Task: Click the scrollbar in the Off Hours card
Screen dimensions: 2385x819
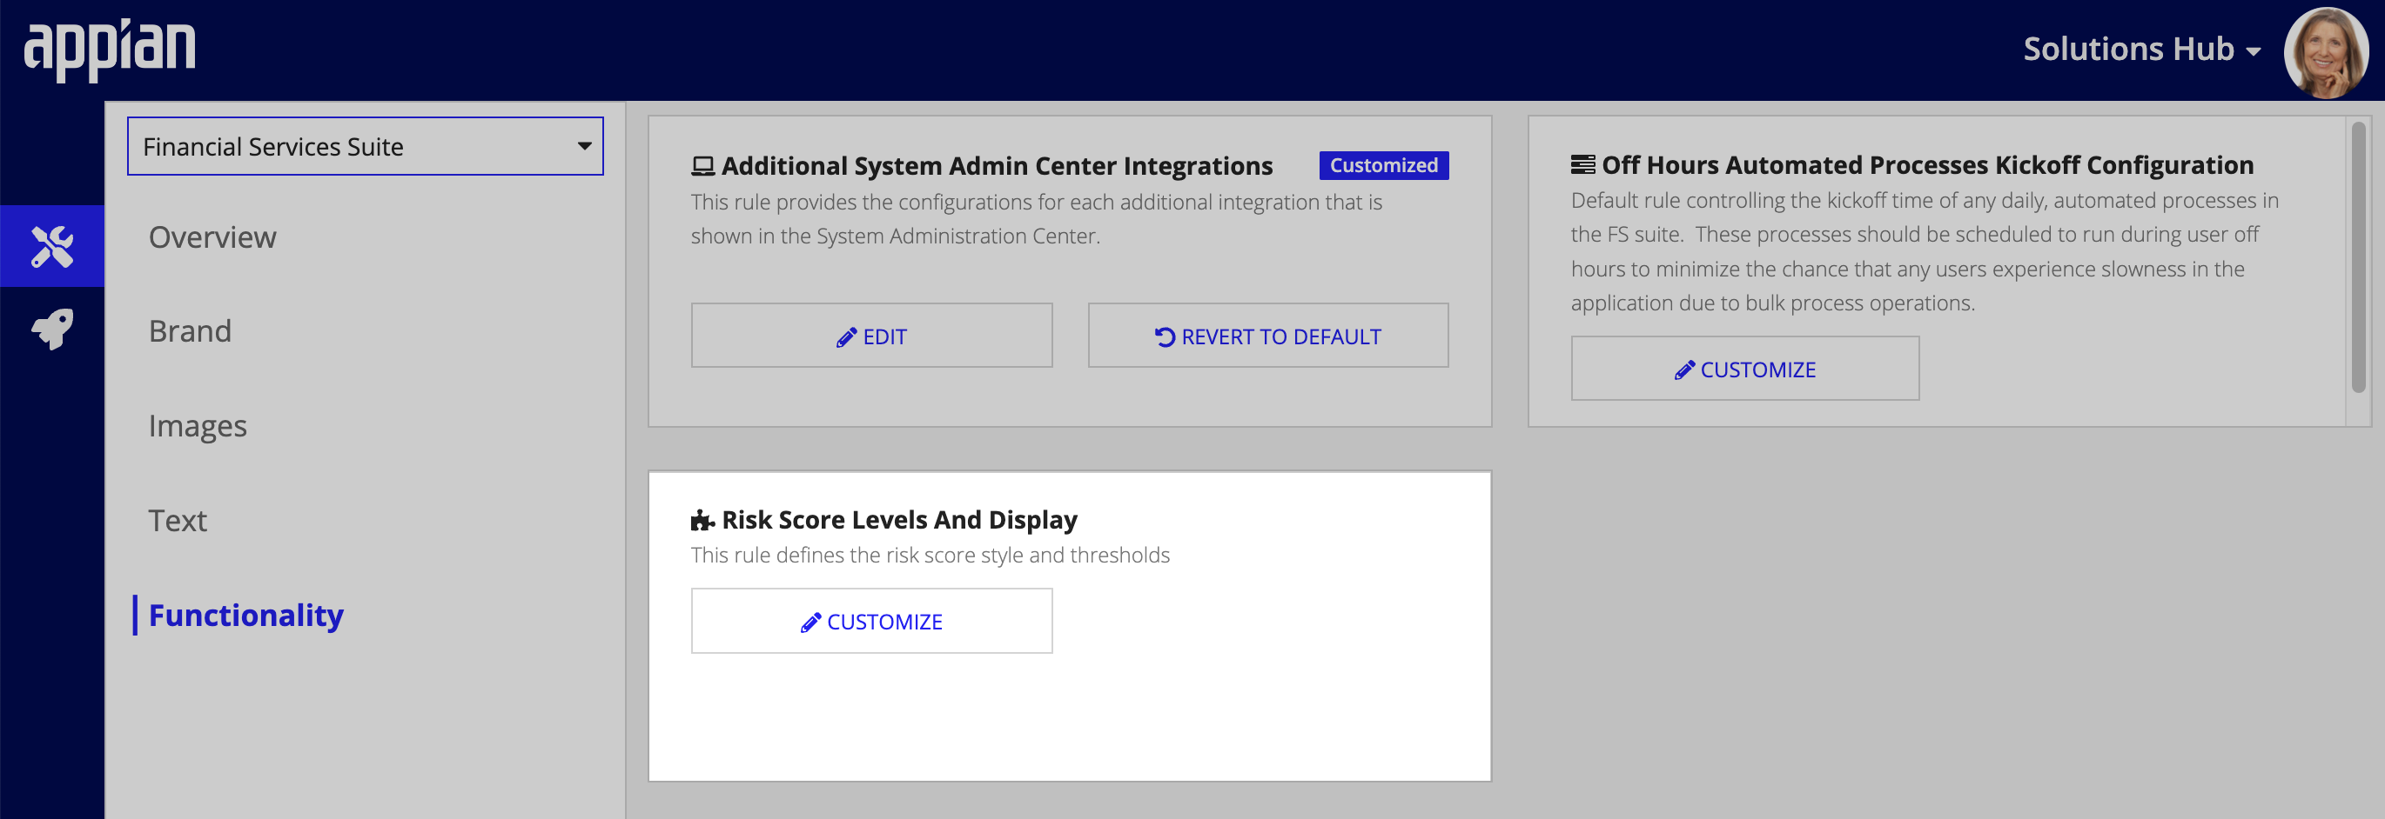Action: click(x=2358, y=257)
